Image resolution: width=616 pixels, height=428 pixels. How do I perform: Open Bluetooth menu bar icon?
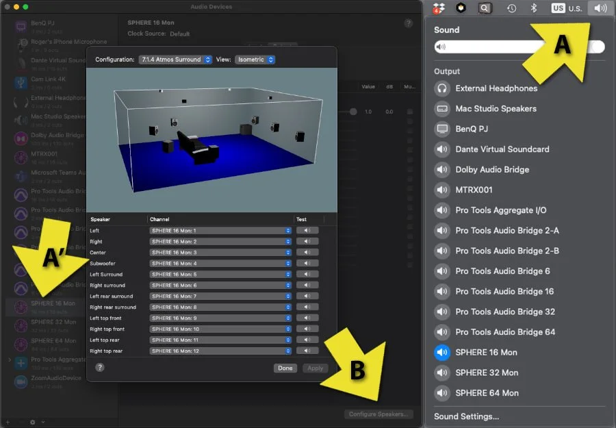tap(534, 8)
